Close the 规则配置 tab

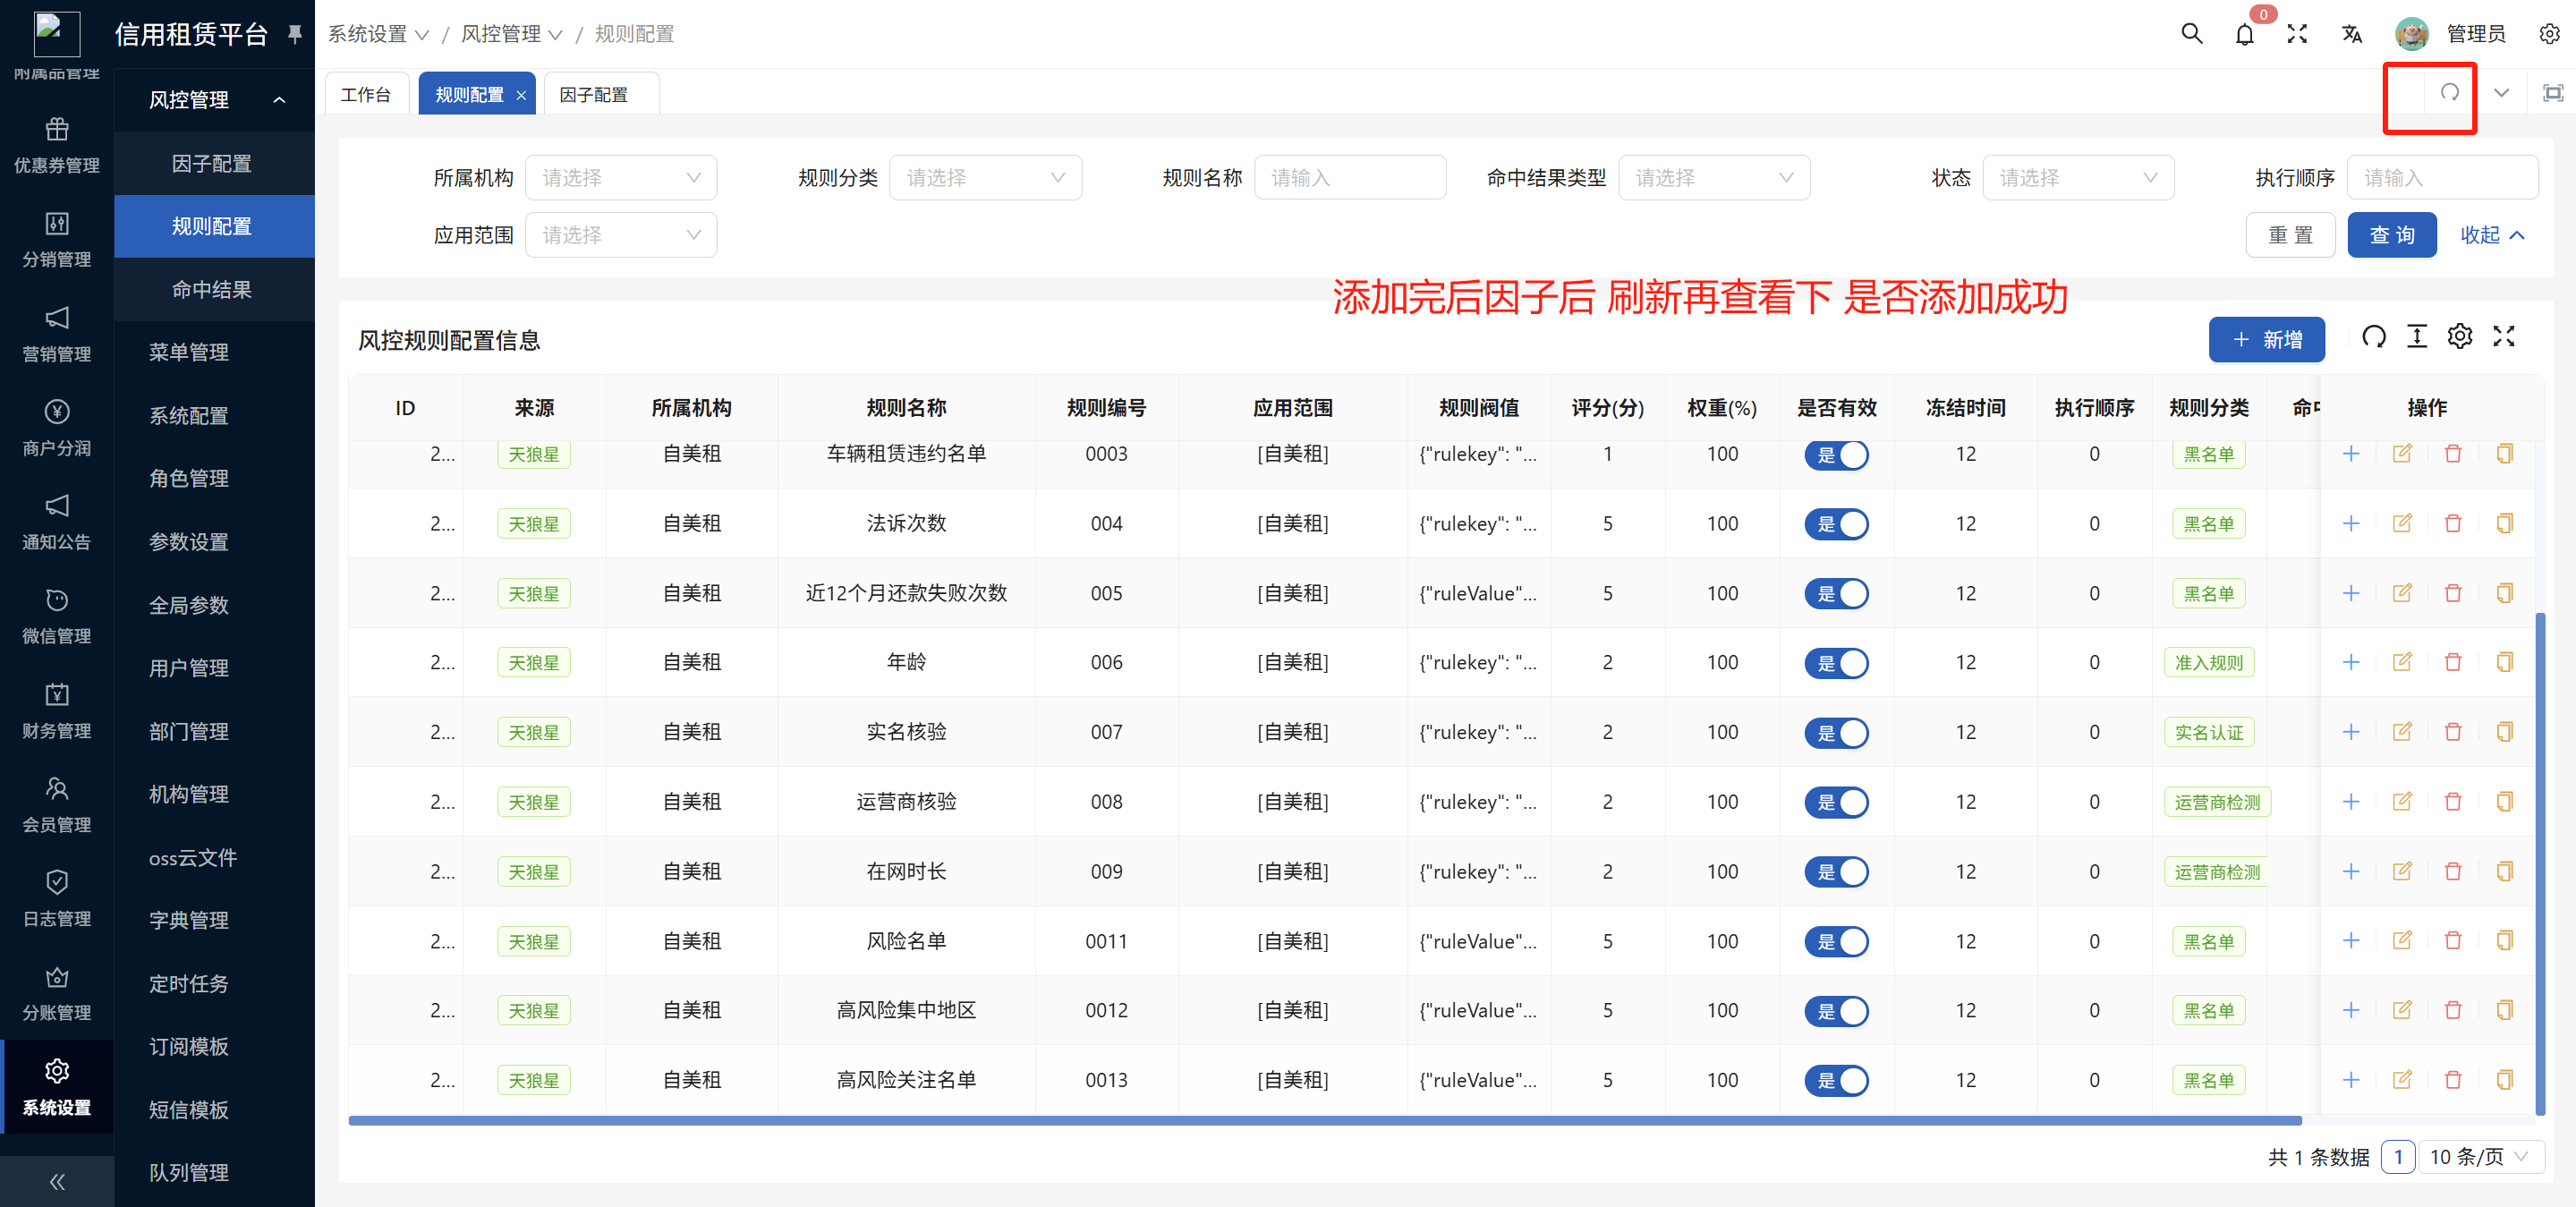coord(521,95)
